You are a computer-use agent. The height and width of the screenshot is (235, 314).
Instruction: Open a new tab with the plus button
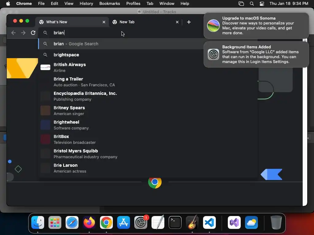click(x=189, y=22)
